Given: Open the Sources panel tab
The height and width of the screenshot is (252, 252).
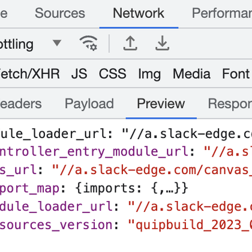Looking at the screenshot, I should pos(60,13).
